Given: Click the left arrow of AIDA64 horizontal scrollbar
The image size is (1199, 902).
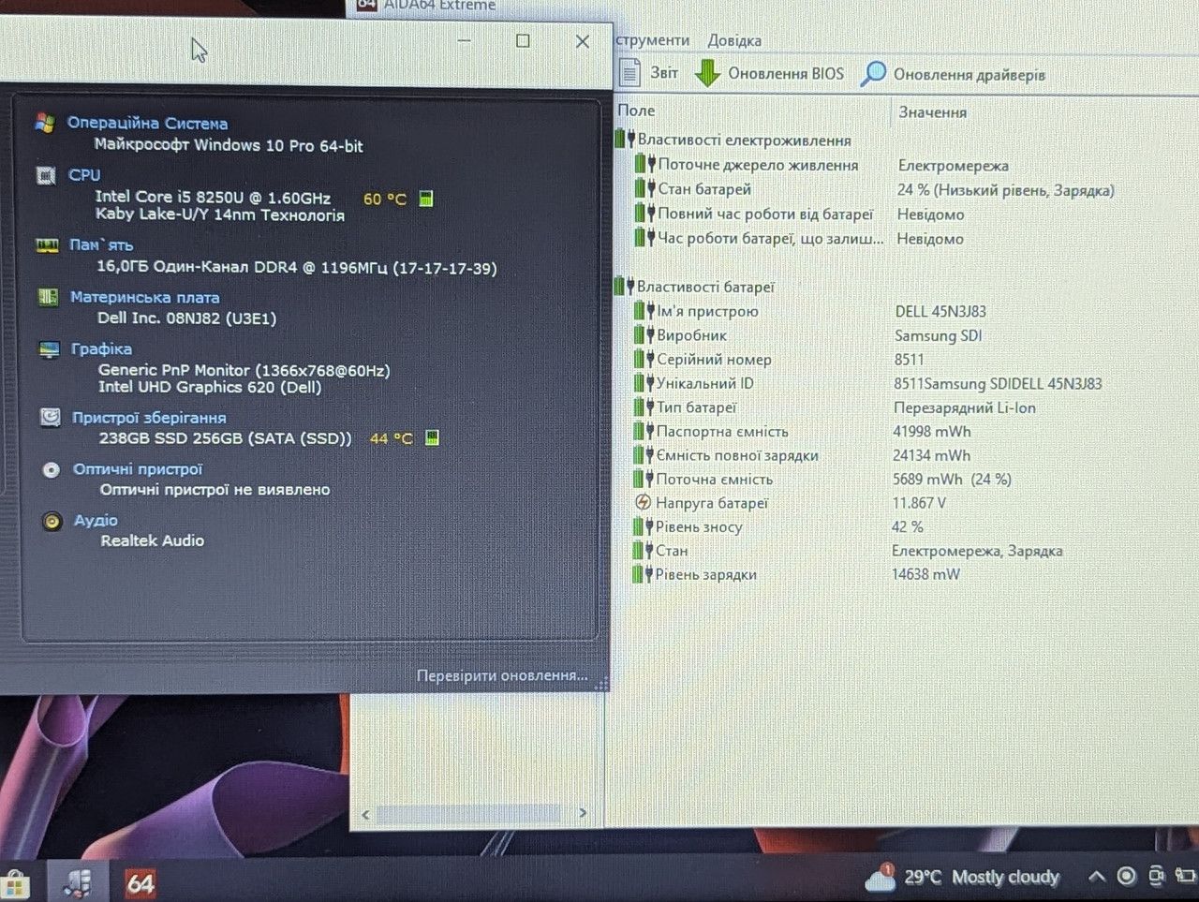Looking at the screenshot, I should pyautogui.click(x=365, y=815).
